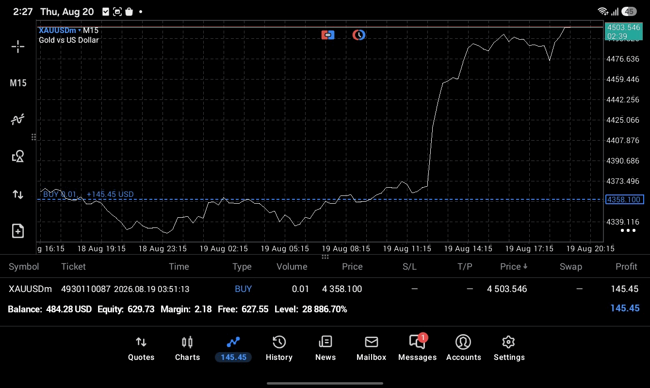The height and width of the screenshot is (388, 650).
Task: Open the Settings tab
Action: tap(509, 349)
